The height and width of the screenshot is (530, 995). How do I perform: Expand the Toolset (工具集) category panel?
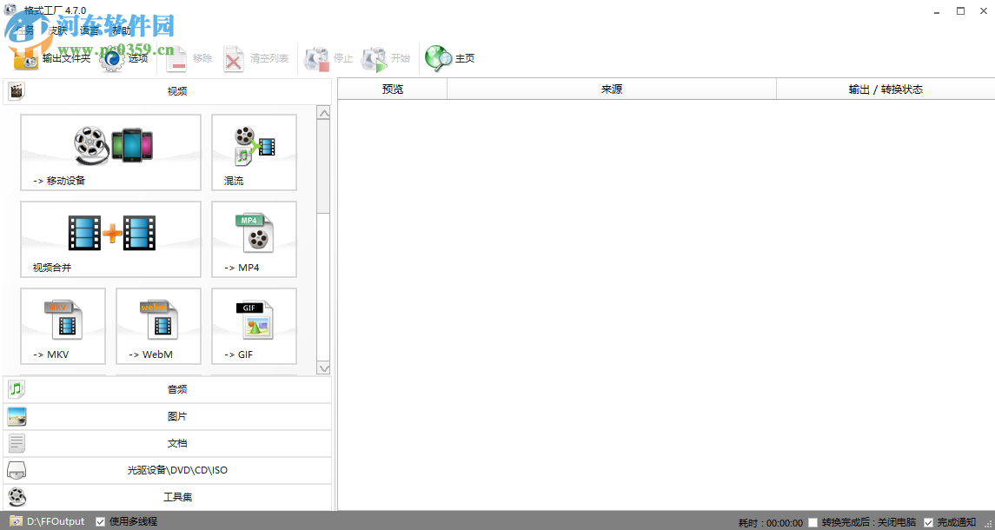168,497
